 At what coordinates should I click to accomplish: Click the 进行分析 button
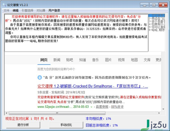23,125
